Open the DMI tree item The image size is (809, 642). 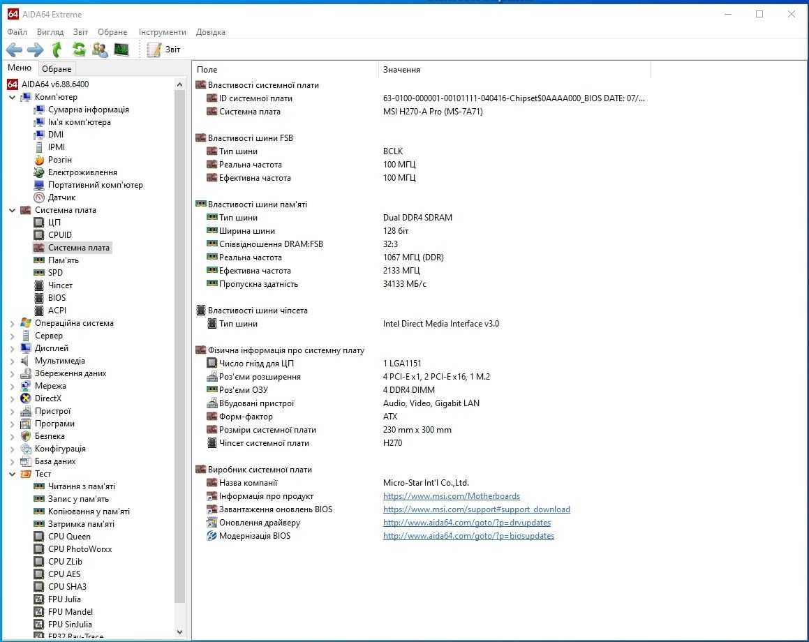(x=56, y=135)
